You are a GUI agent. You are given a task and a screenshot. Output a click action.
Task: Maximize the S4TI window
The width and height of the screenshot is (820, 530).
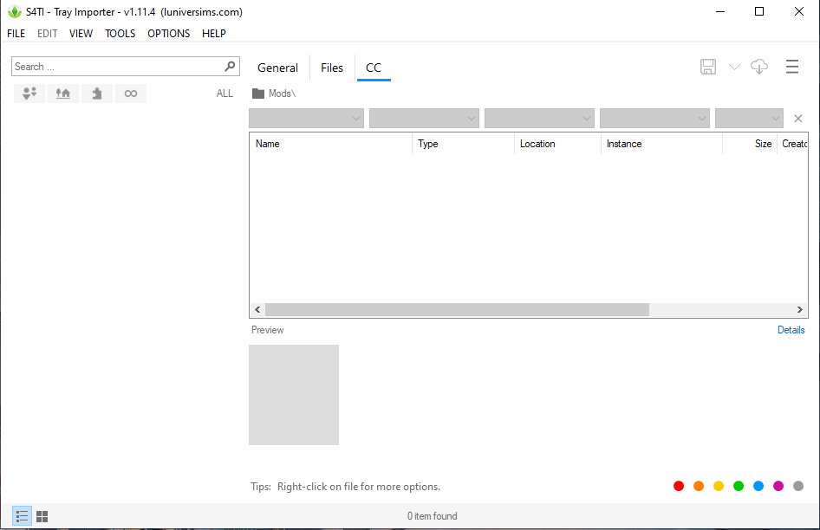759,11
